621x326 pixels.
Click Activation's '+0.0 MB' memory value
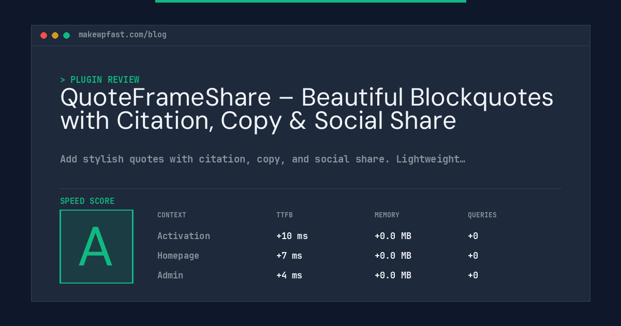[393, 236]
